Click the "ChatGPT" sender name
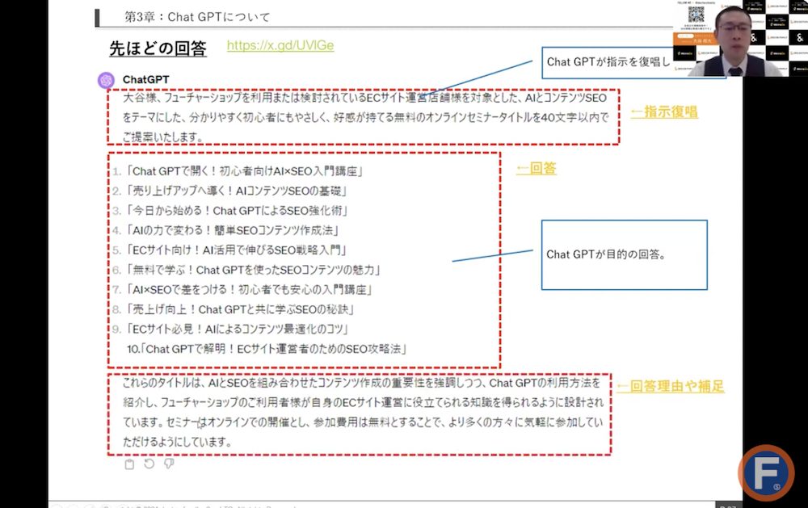Image resolution: width=808 pixels, height=508 pixels. click(x=145, y=80)
